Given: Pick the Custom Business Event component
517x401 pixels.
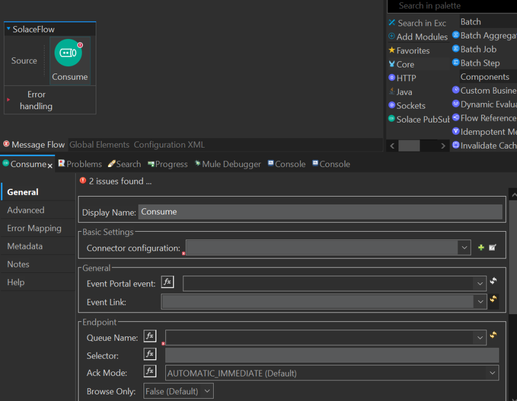Looking at the screenshot, I should coord(484,90).
